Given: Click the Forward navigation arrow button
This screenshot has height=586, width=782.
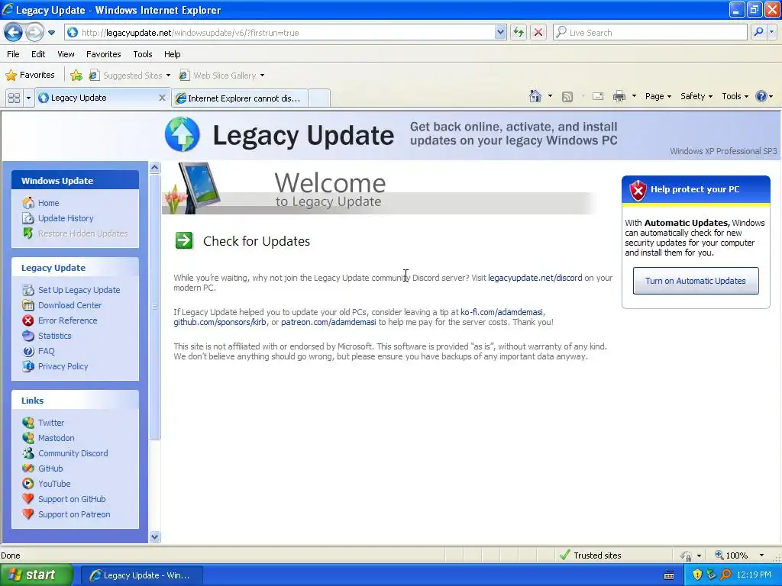Looking at the screenshot, I should click(34, 33).
